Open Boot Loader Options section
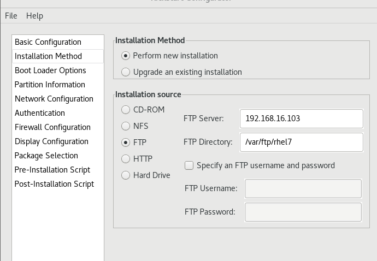The image size is (377, 261). click(x=50, y=70)
